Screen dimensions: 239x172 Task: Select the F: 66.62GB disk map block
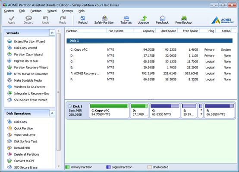pyautogui.click(x=219, y=111)
